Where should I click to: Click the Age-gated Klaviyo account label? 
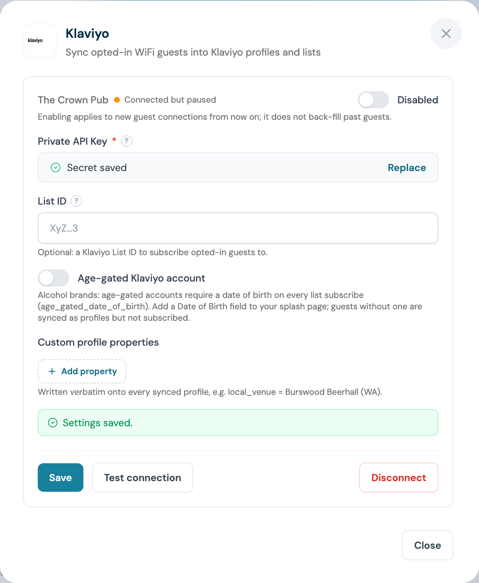tap(141, 278)
